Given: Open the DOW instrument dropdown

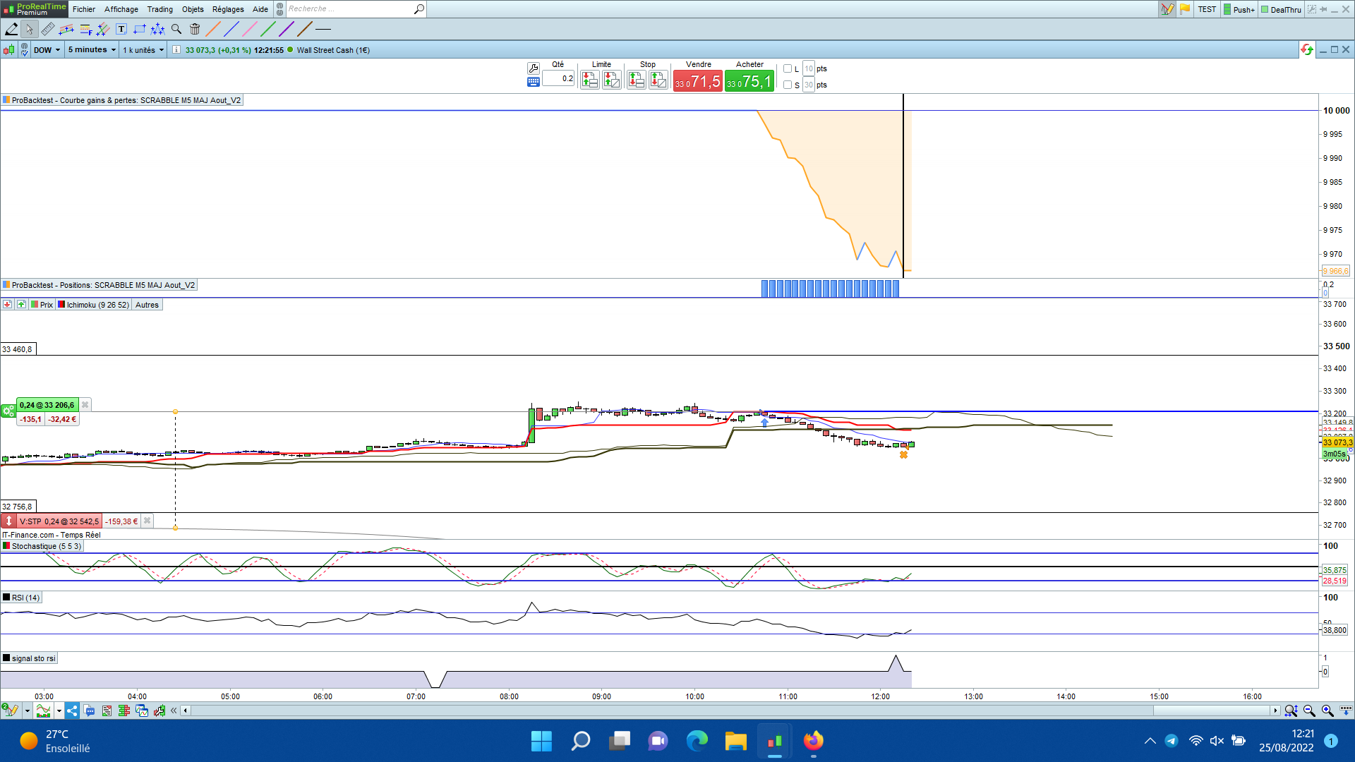Looking at the screenshot, I should pyautogui.click(x=47, y=50).
